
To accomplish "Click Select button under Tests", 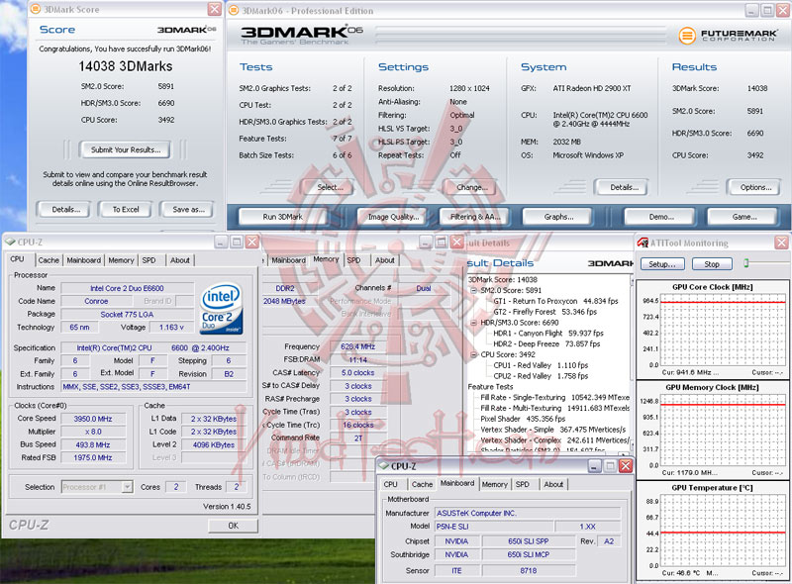I will pyautogui.click(x=329, y=187).
